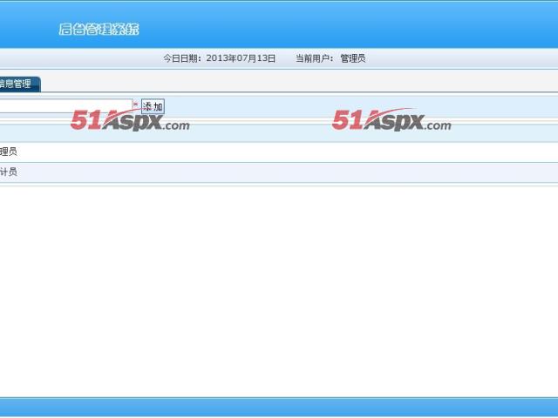Click the 今日日期 label
The image size is (558, 418).
(180, 58)
